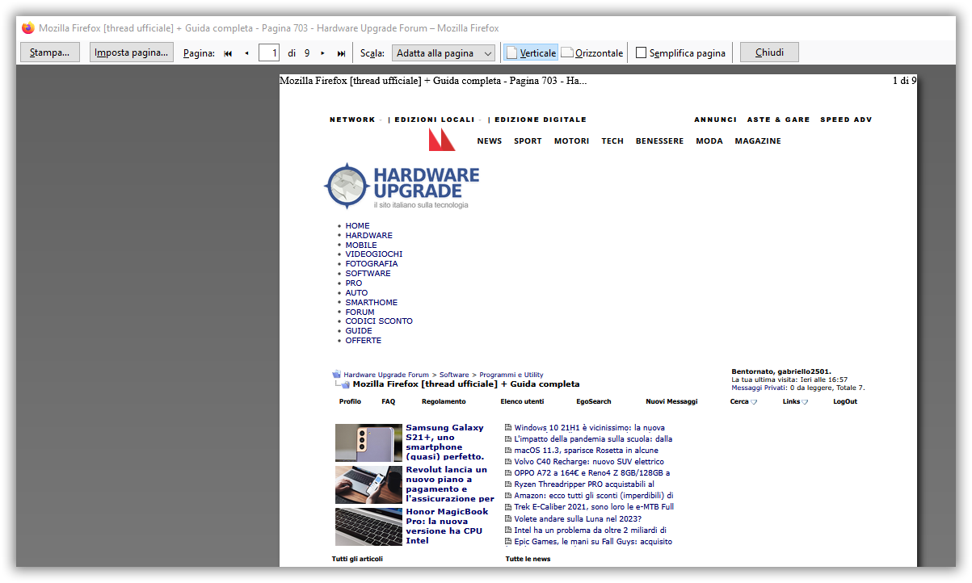972x583 pixels.
Task: Click the red M logo icon
Action: [x=442, y=140]
